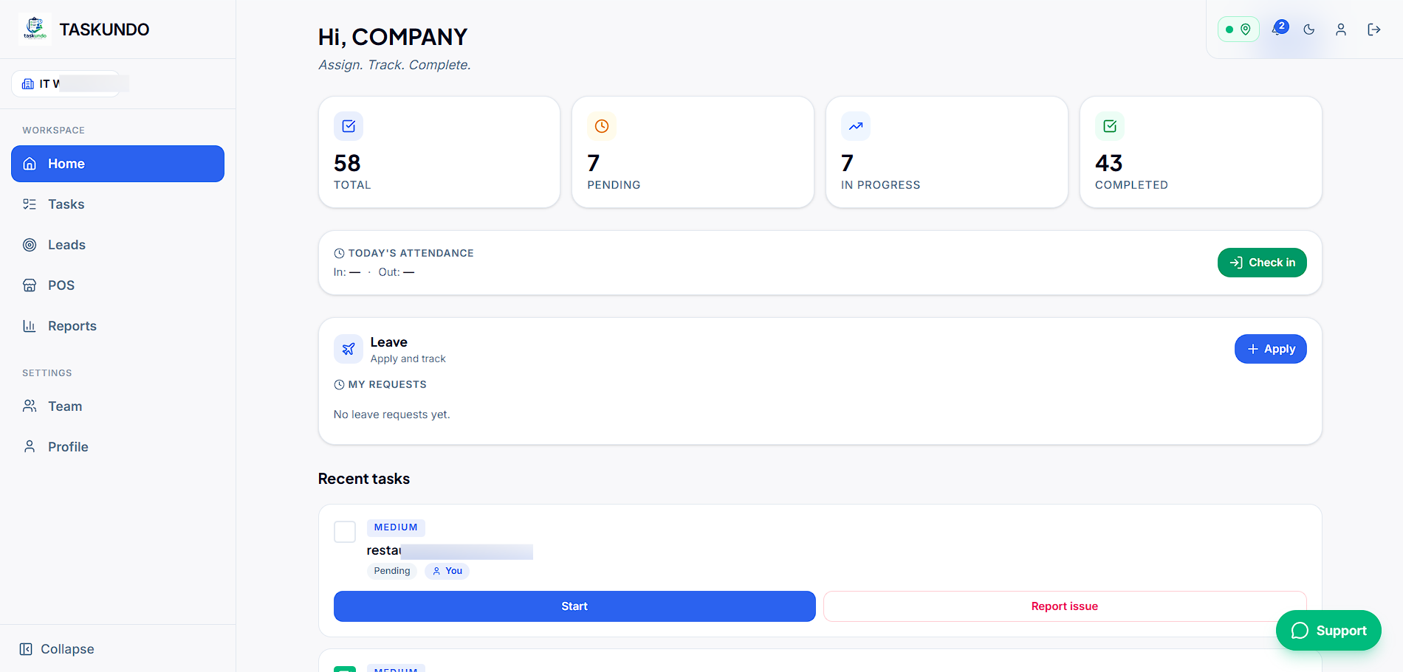Click the Medium priority tag
Screen dimensions: 1403x672
pos(396,527)
